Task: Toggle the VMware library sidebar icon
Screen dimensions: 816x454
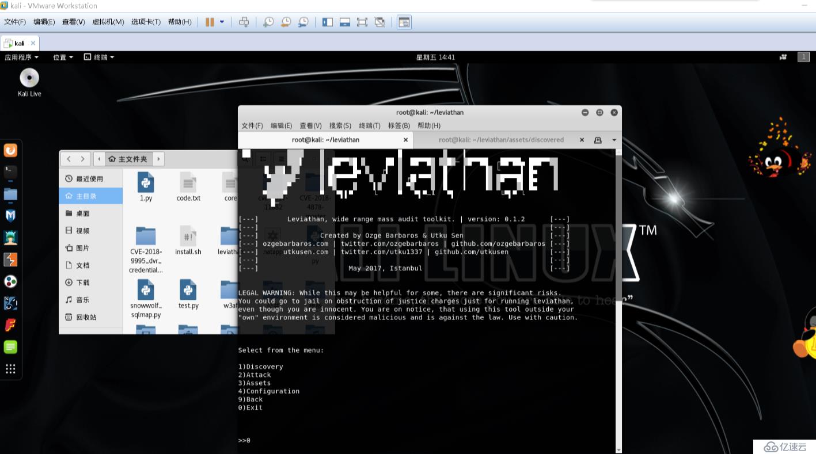Action: [328, 22]
